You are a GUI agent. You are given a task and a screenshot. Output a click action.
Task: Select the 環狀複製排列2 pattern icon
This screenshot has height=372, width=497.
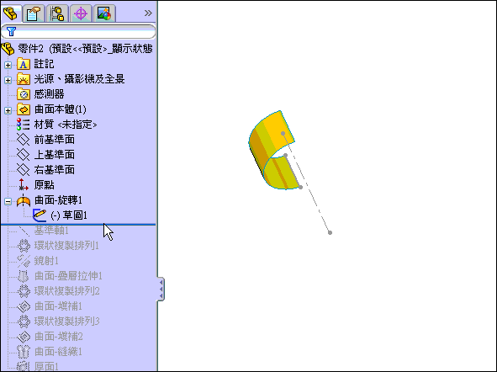click(24, 291)
